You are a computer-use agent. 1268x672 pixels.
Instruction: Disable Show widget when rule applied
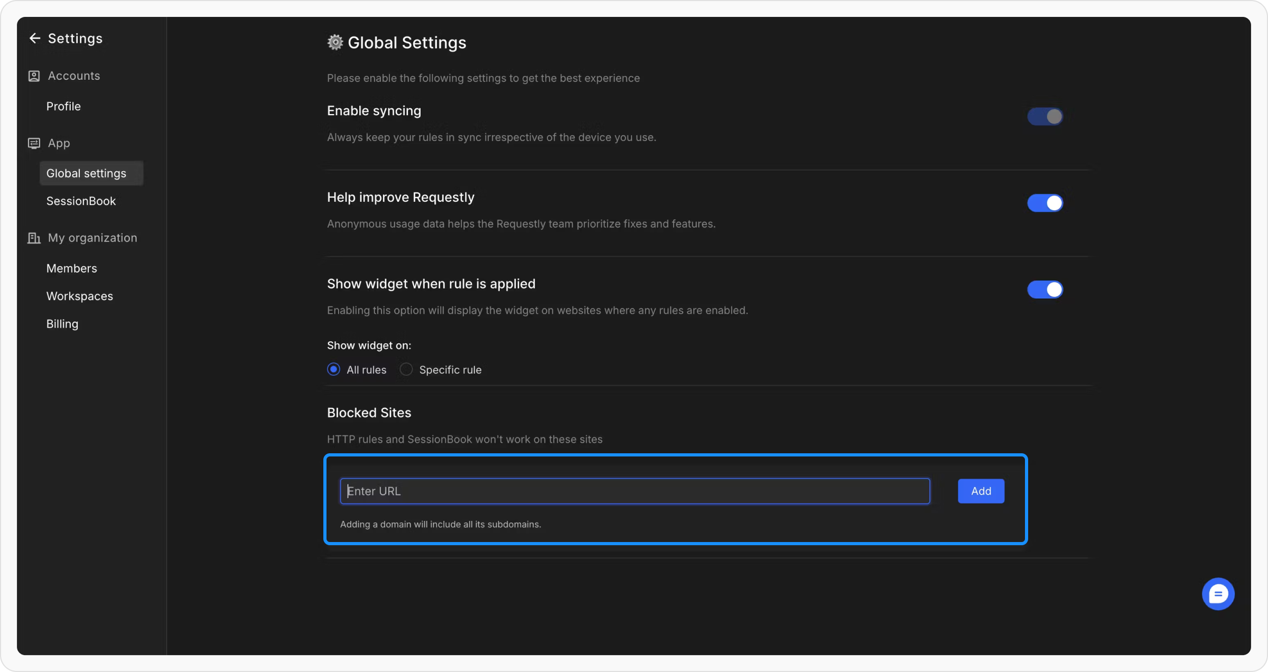[x=1045, y=290]
